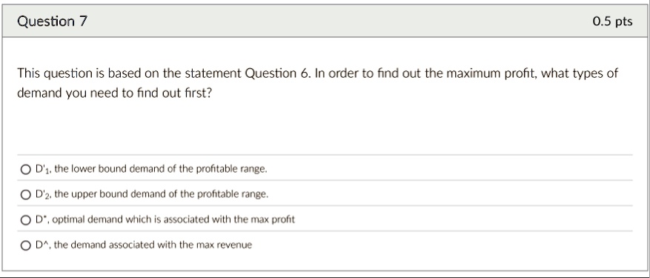
Task: Click 'This question is based on' opening words
Action: pyautogui.click(x=81, y=73)
